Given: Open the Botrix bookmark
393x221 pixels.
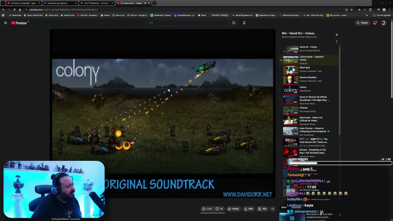Looking at the screenshot, I should (202, 15).
